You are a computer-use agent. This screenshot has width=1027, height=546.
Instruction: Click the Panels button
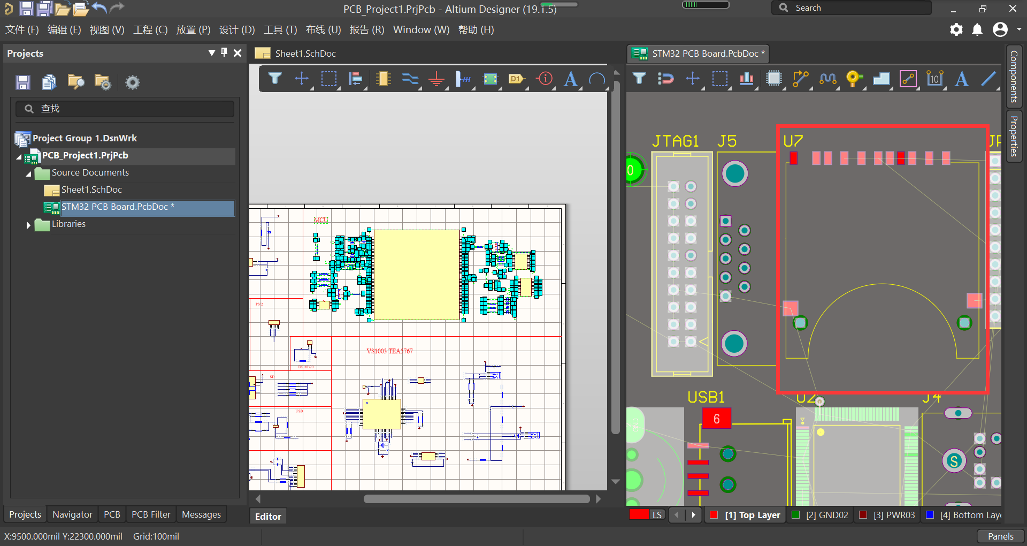(1000, 536)
